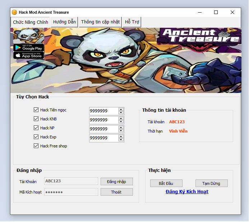Click the ABC123 account name in red
The image size is (249, 222).
(x=177, y=122)
